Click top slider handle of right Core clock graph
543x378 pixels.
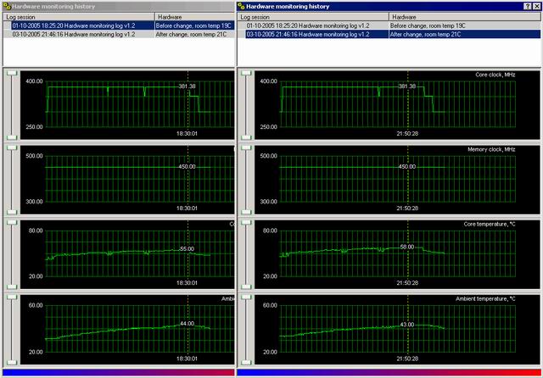246,74
